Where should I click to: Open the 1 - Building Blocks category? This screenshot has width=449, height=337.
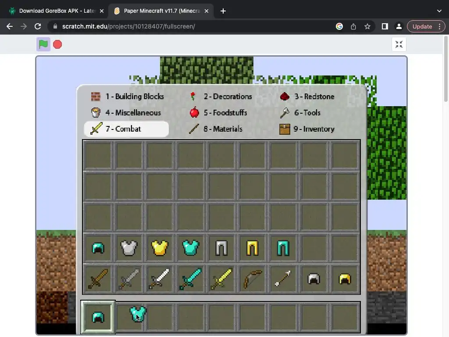(x=128, y=97)
